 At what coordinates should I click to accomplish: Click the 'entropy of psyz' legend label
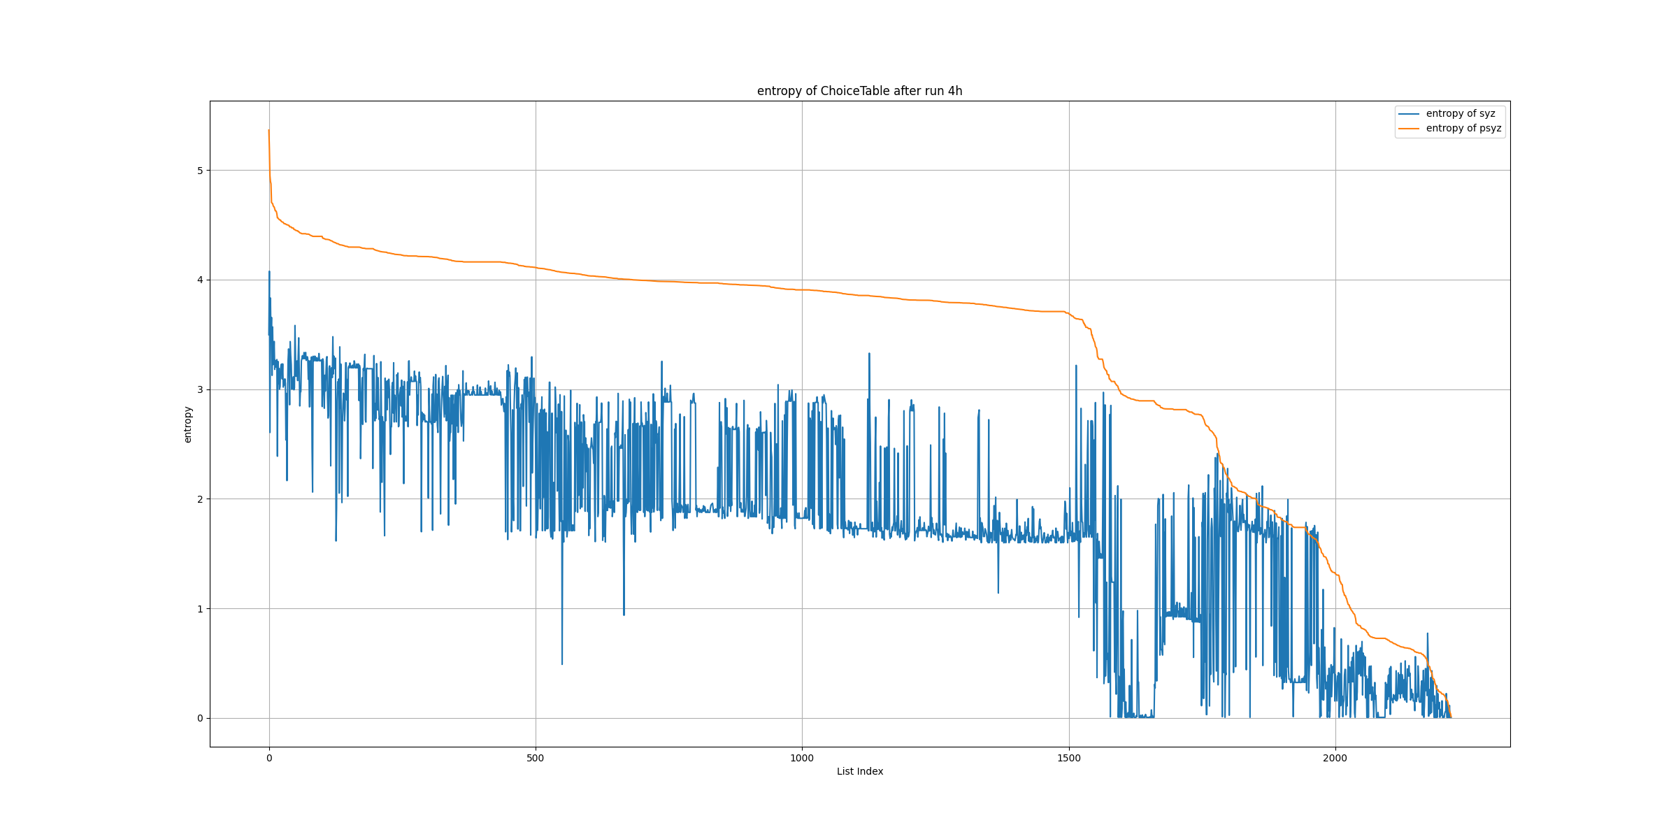click(x=1463, y=128)
